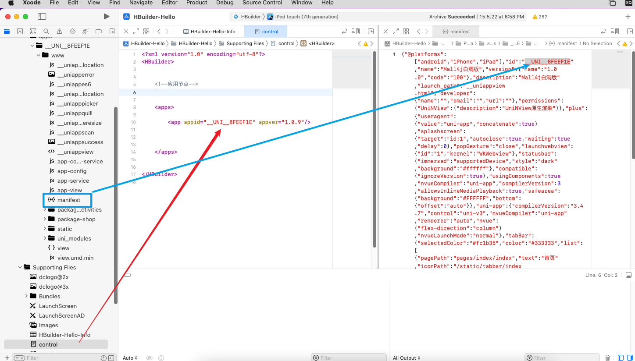The image size is (635, 361).
Task: Expand the uni_modules folder
Action: tap(45, 238)
